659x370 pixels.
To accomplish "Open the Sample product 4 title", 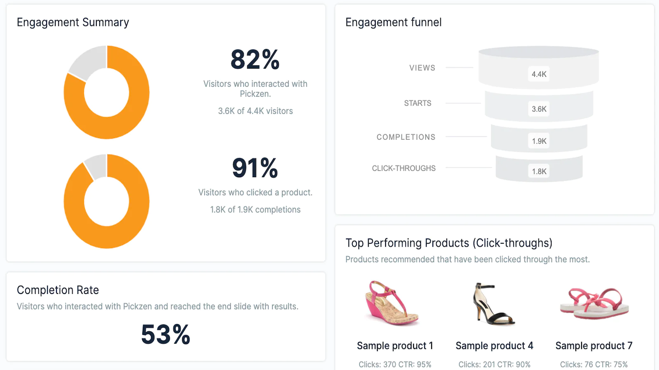I will tap(494, 346).
